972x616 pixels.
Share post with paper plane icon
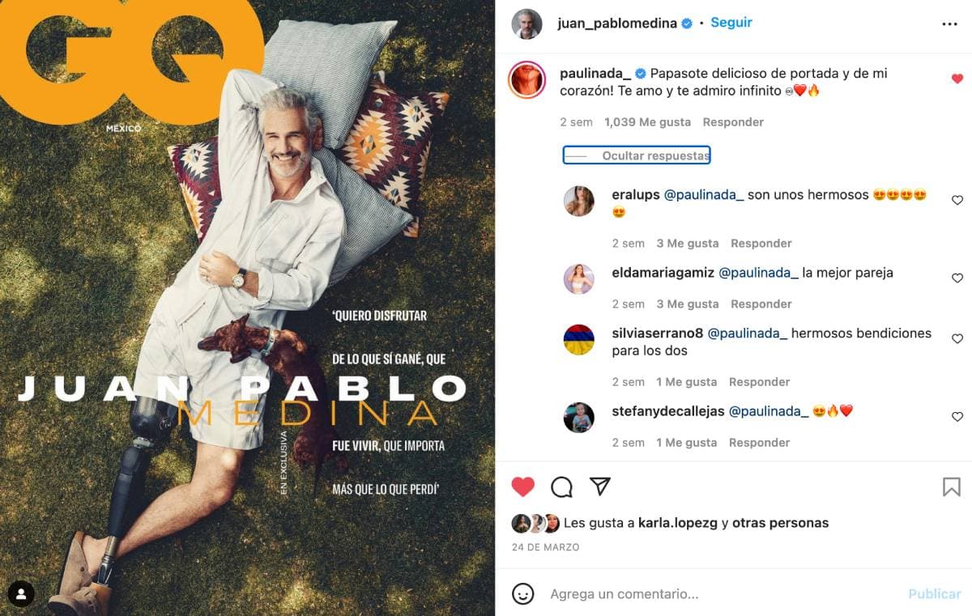599,486
